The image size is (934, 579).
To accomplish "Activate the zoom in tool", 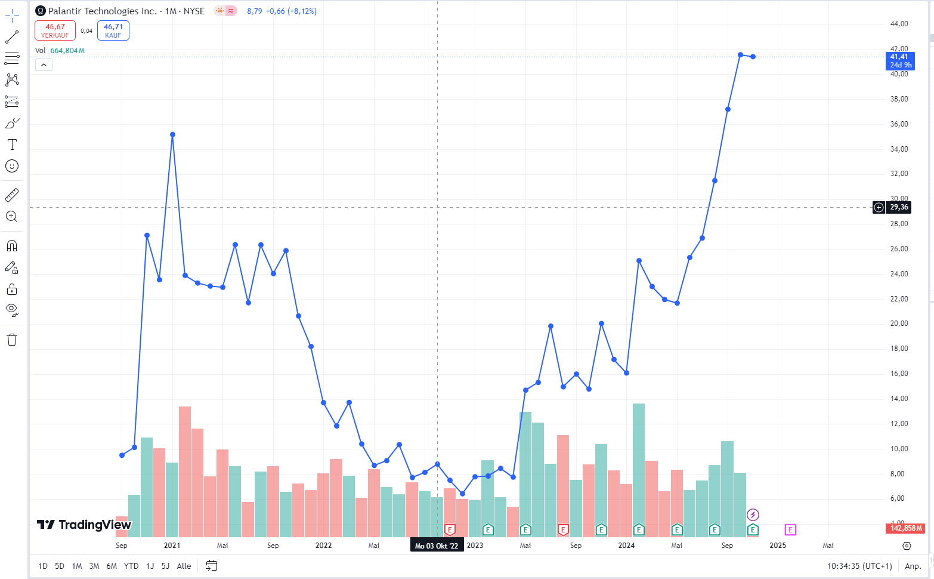I will point(12,216).
